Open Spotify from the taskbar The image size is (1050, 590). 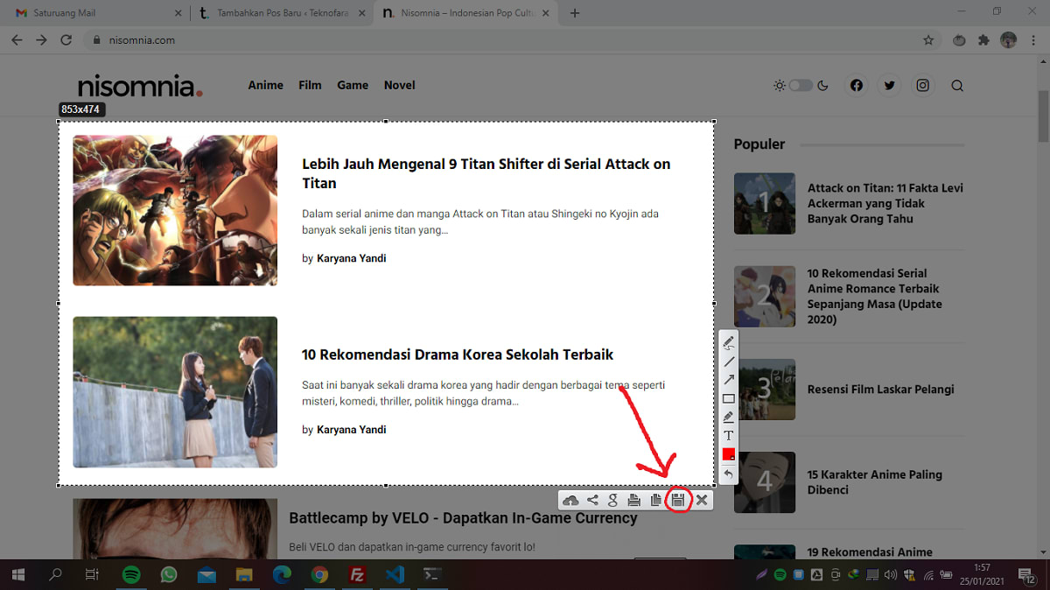[x=131, y=575]
